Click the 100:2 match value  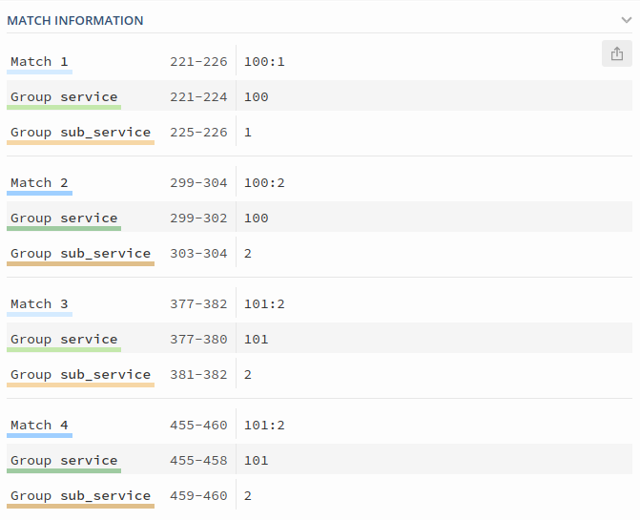point(264,183)
